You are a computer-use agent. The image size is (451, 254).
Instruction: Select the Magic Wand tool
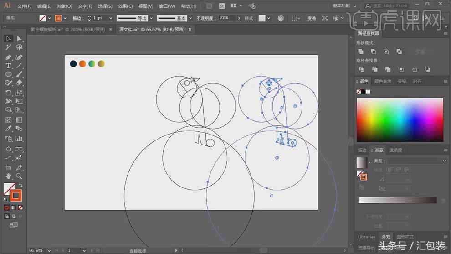(x=8, y=47)
